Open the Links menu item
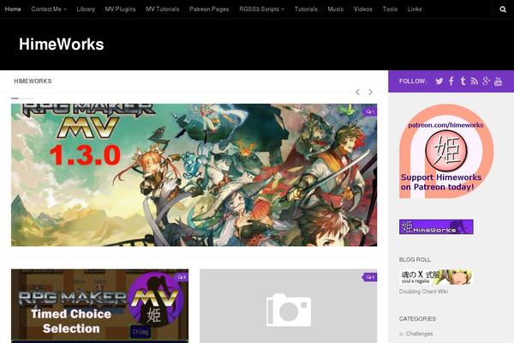 pos(415,9)
